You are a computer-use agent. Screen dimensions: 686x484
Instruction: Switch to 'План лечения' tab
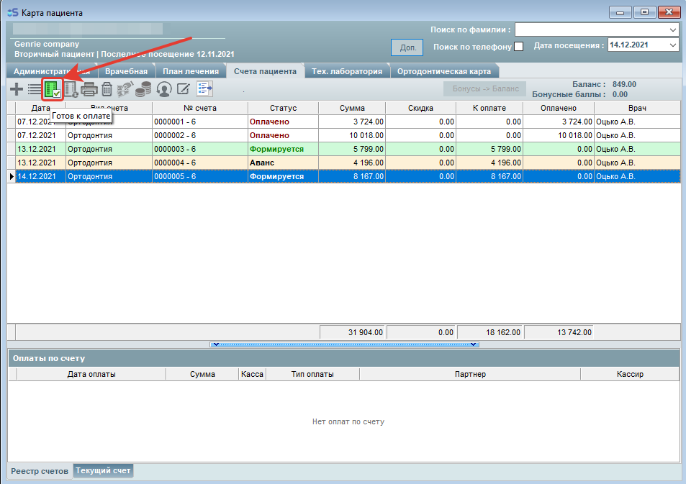click(190, 71)
